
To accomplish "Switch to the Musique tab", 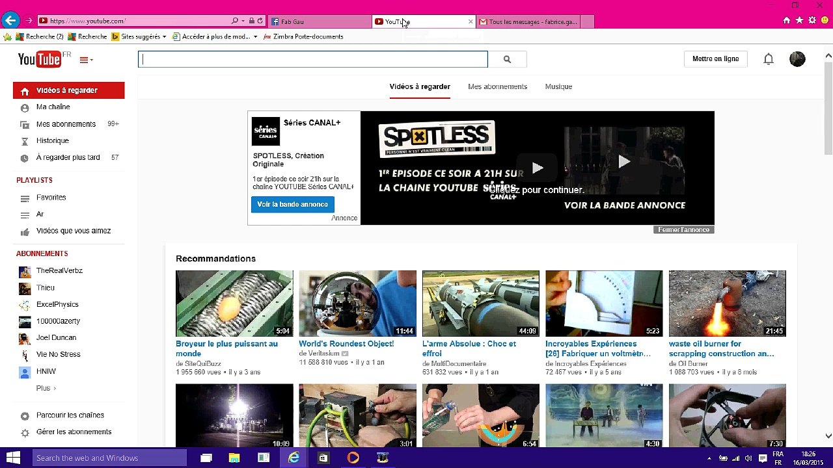I will (558, 86).
